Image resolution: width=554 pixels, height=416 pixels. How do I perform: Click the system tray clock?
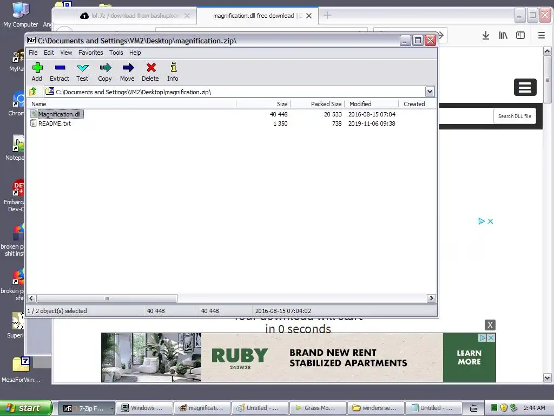click(534, 408)
